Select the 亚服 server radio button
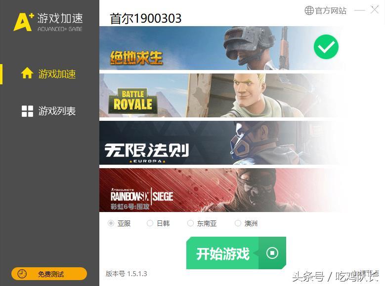Viewport: 385px width, 286px height. pos(111,223)
